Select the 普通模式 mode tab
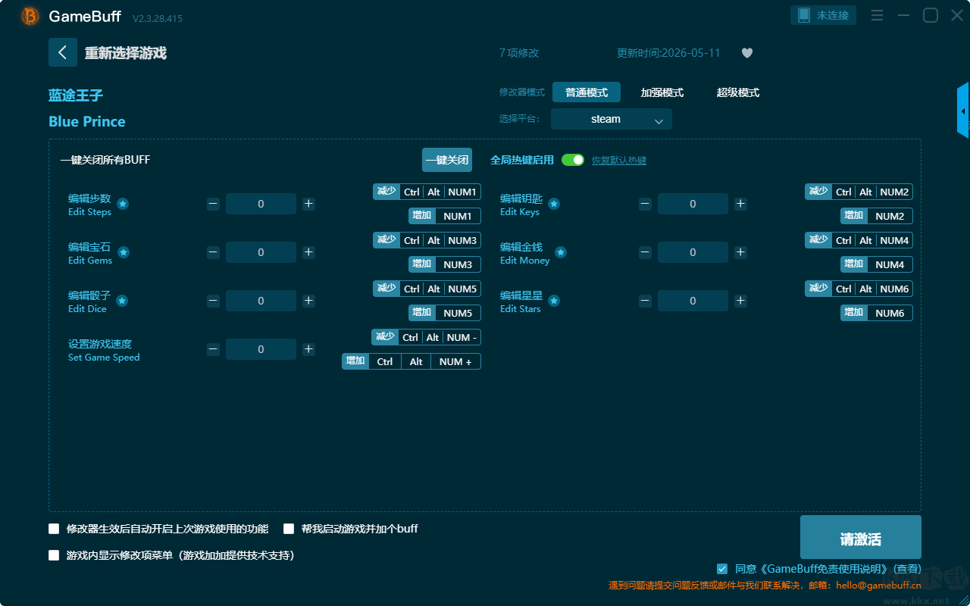 (x=587, y=92)
